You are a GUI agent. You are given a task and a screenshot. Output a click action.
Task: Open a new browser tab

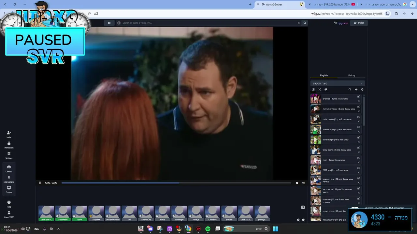tap(250, 4)
